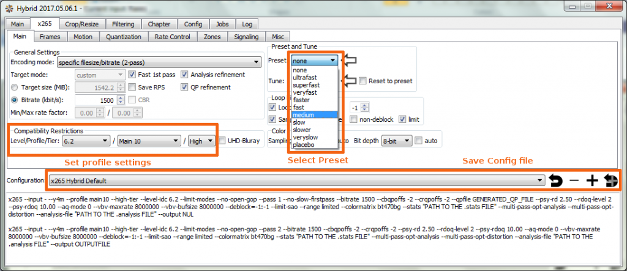Open the Profile Main 10 dropdown
This screenshot has height=271, width=627.
pos(149,141)
